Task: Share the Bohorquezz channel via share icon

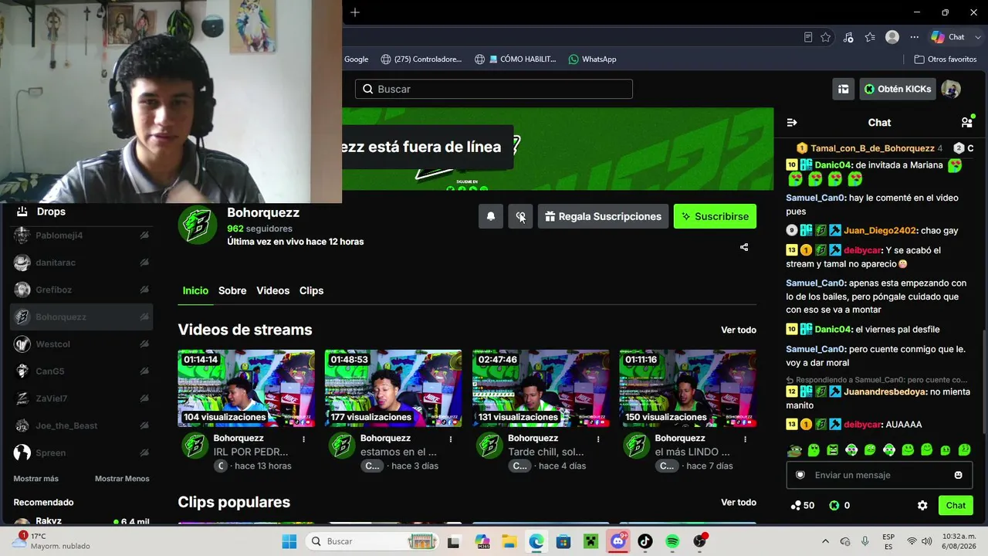Action: 744,247
